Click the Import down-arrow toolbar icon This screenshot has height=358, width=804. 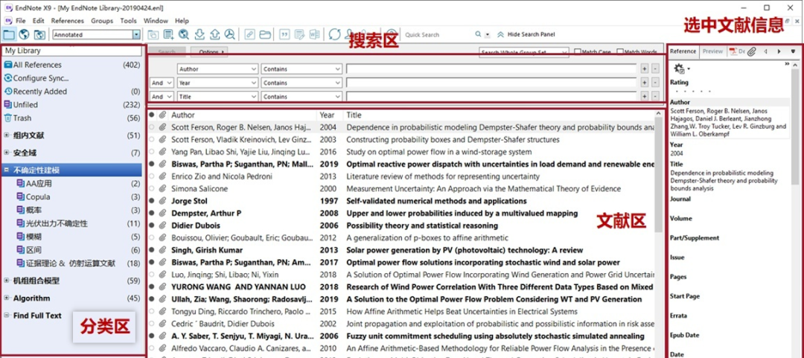pyautogui.click(x=200, y=35)
